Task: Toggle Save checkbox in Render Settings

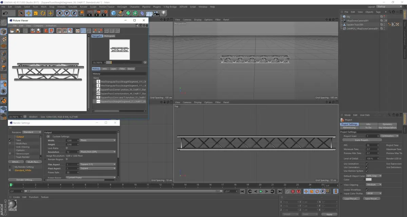Action: click(x=10, y=140)
